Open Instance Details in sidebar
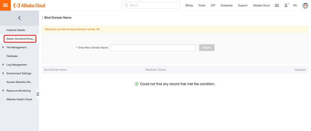 tap(16, 30)
